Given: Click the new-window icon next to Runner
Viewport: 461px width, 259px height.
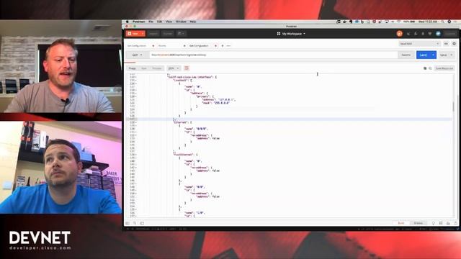Looking at the screenshot, I should pyautogui.click(x=181, y=34).
